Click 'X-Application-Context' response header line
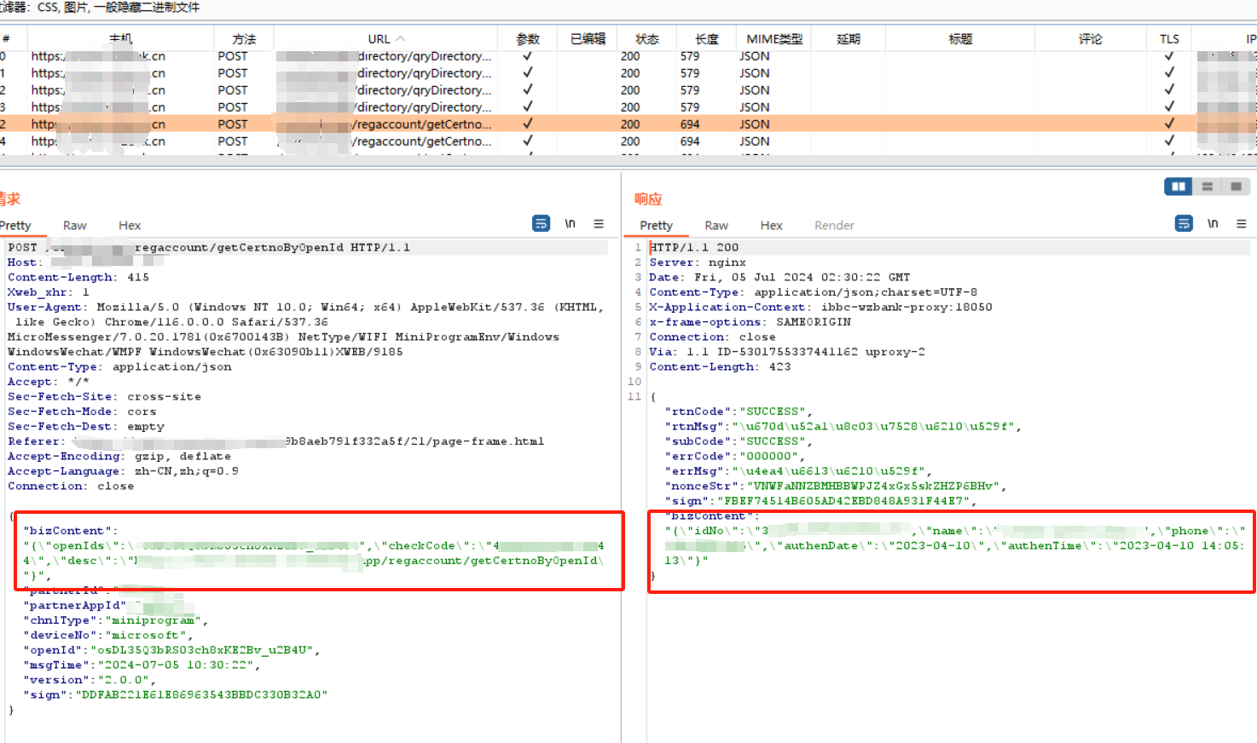1257x743 pixels. (x=820, y=308)
